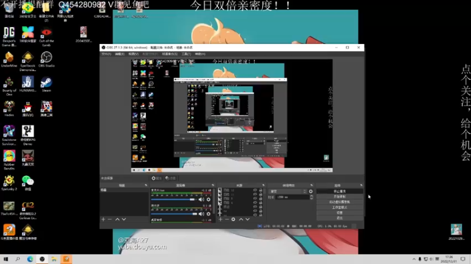
Task: Mute the first audio mixer channel
Action: click(x=201, y=199)
